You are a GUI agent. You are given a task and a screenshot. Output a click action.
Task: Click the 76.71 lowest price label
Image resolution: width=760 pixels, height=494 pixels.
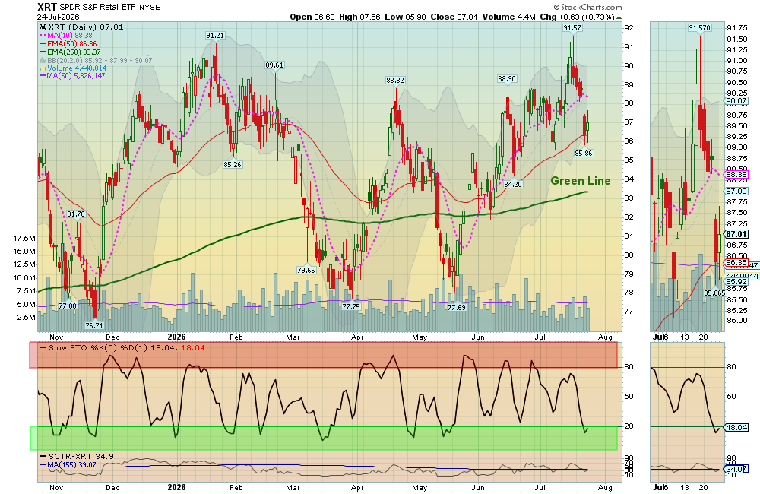point(94,325)
